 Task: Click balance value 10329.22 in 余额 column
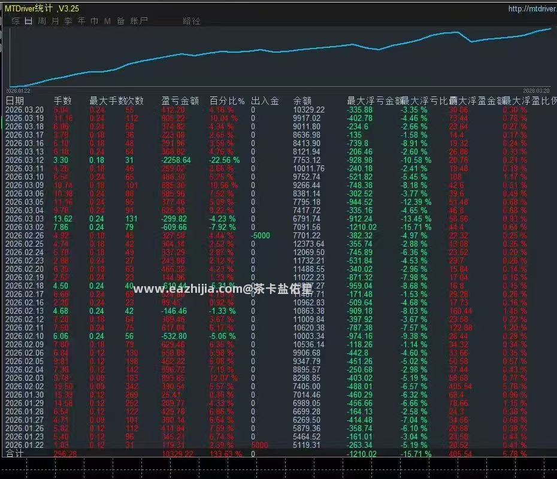(308, 110)
